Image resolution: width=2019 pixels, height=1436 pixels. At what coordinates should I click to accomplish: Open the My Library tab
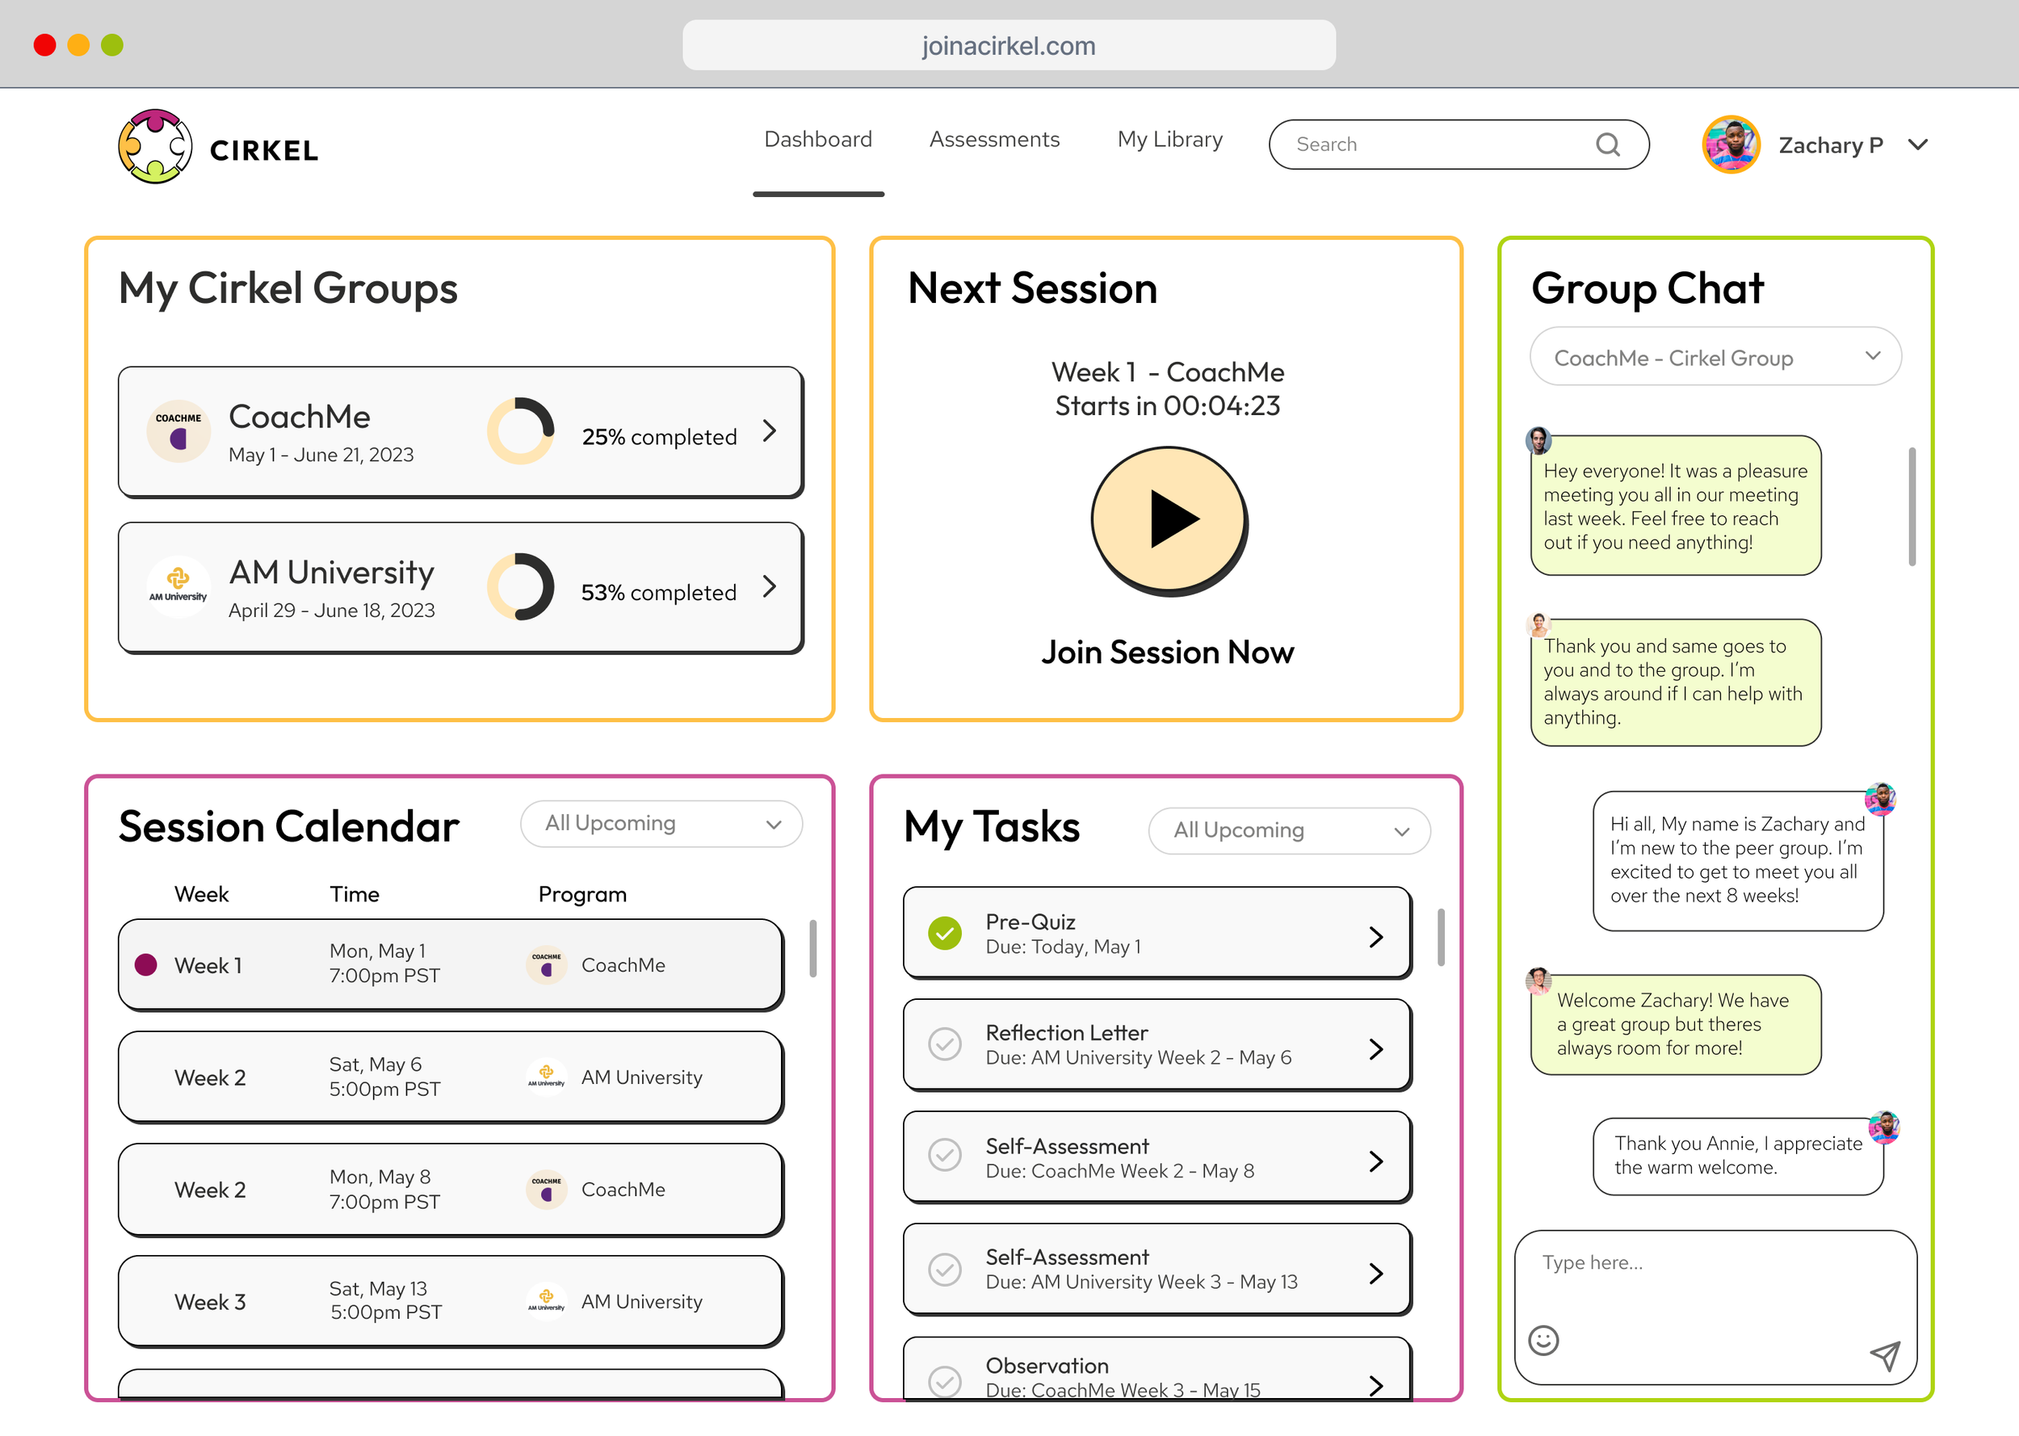[x=1169, y=140]
